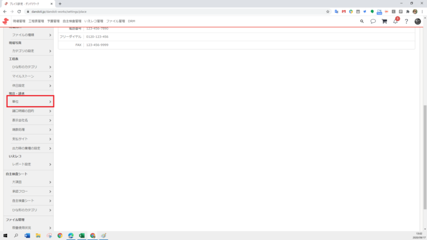Open Excel from the Windows taskbar
Image resolution: width=427 pixels, height=240 pixels.
(x=82, y=236)
